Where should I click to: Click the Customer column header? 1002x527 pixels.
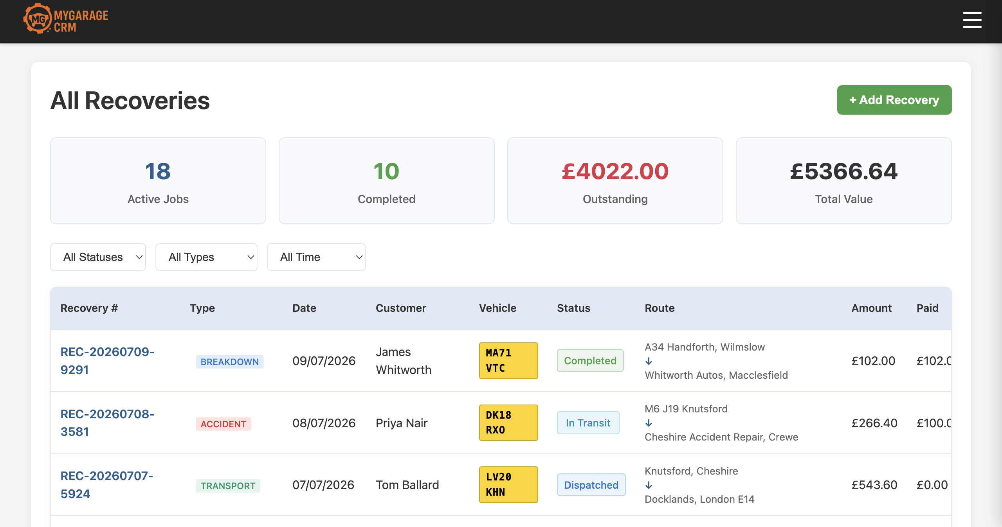401,308
